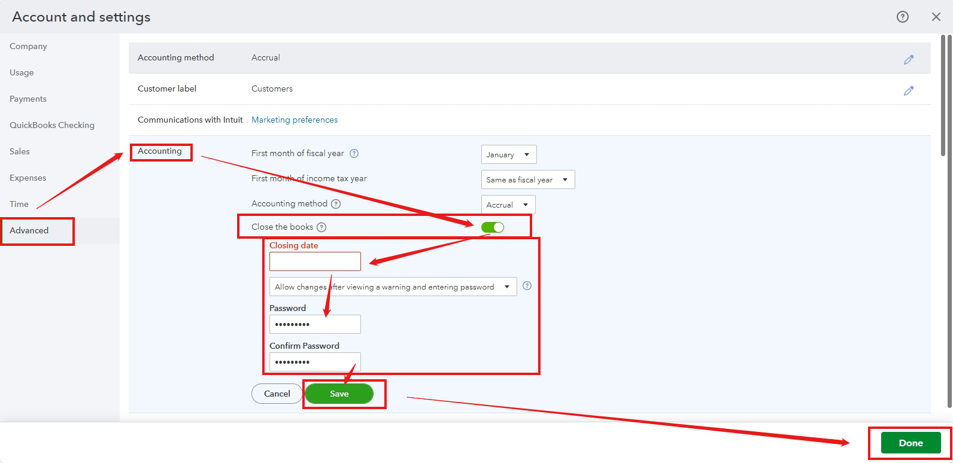Viewport: 953px width, 463px height.
Task: Click the green Done button
Action: (911, 443)
